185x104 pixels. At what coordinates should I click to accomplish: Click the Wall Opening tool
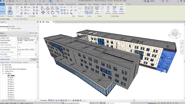point(108,10)
